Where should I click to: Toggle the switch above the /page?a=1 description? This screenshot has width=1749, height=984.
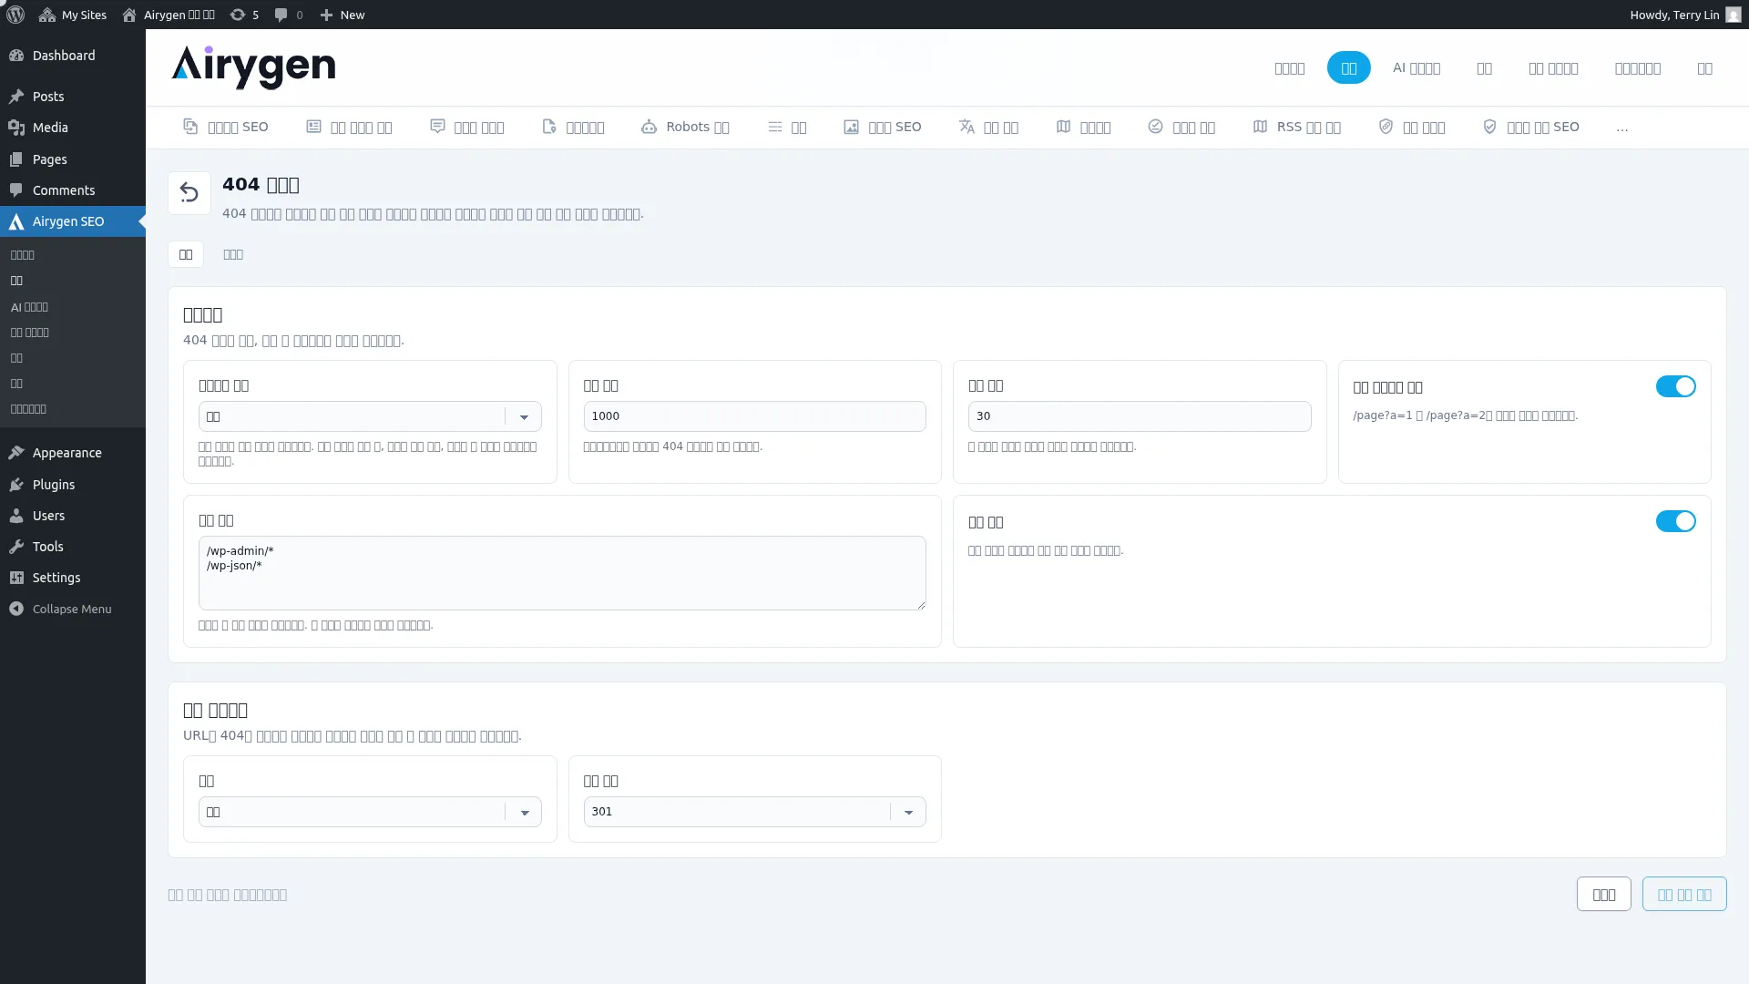(x=1676, y=386)
